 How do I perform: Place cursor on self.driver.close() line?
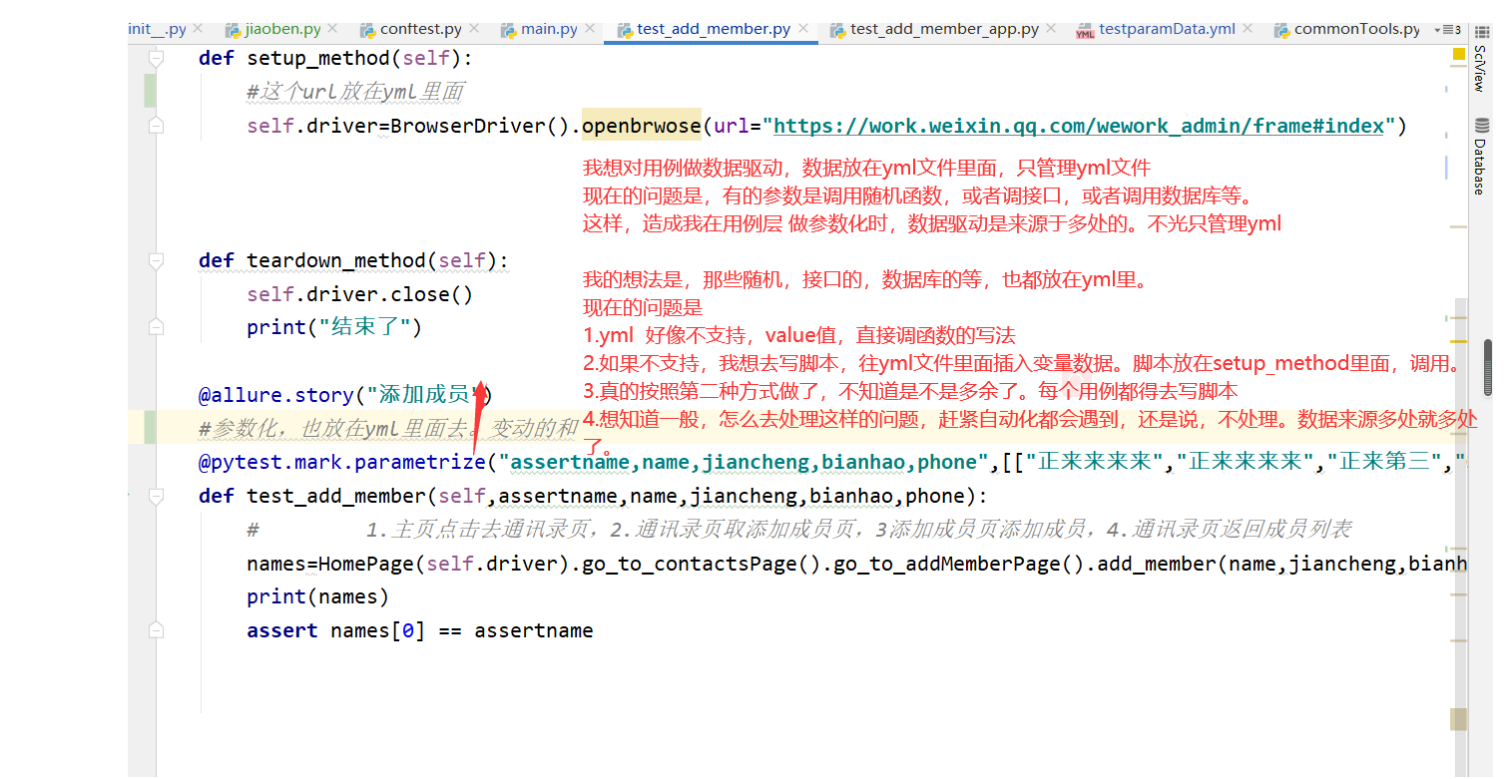point(360,294)
